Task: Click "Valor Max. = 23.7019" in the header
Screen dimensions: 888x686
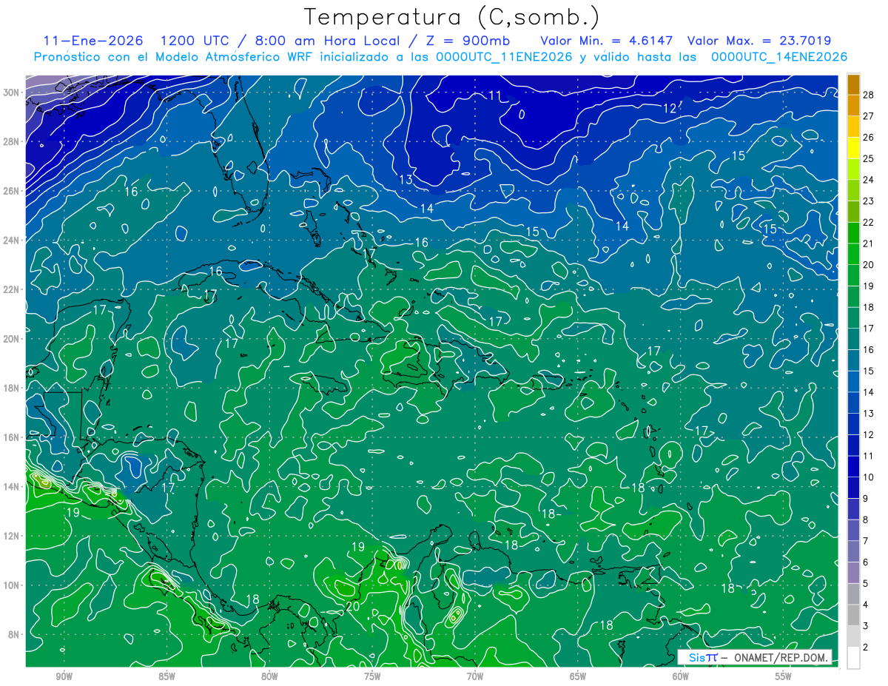Action: pos(759,41)
